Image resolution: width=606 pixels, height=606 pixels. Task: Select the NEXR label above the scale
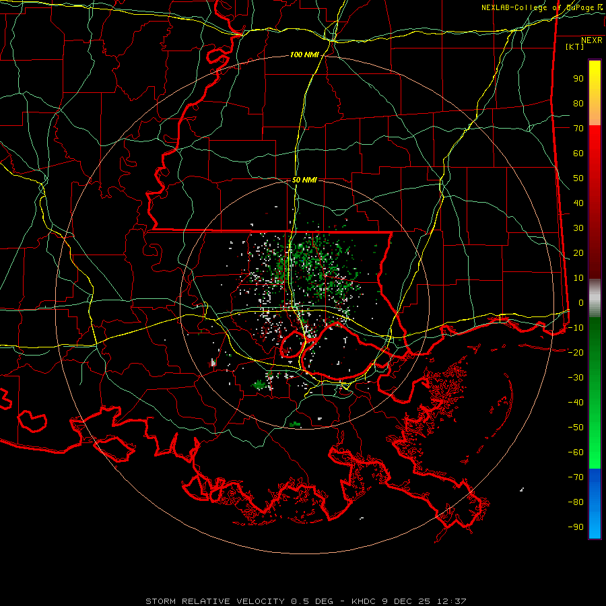tap(591, 40)
